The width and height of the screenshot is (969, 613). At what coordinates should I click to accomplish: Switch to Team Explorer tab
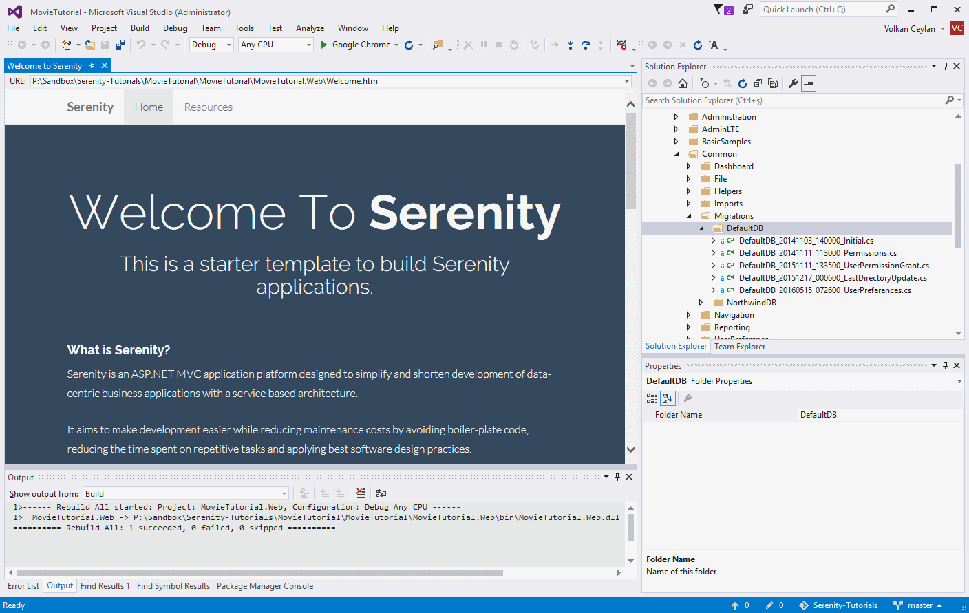coord(739,347)
